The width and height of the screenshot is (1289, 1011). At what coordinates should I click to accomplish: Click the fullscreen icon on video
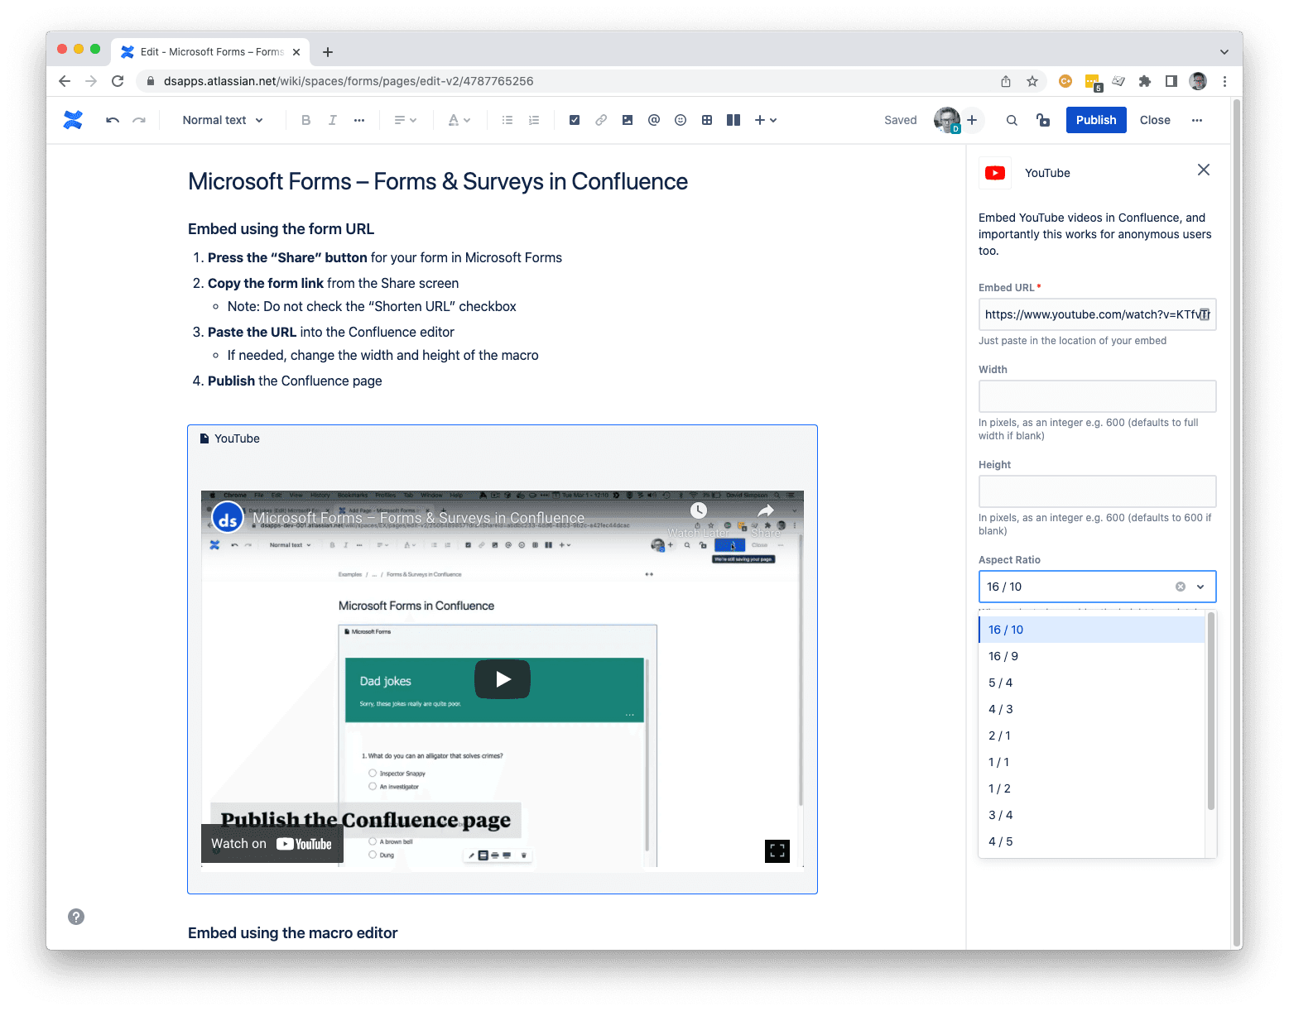point(777,850)
